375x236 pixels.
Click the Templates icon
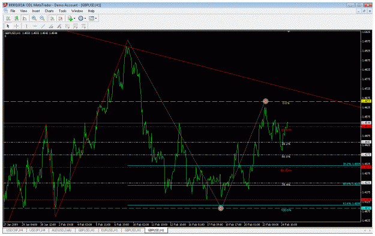coord(91,19)
